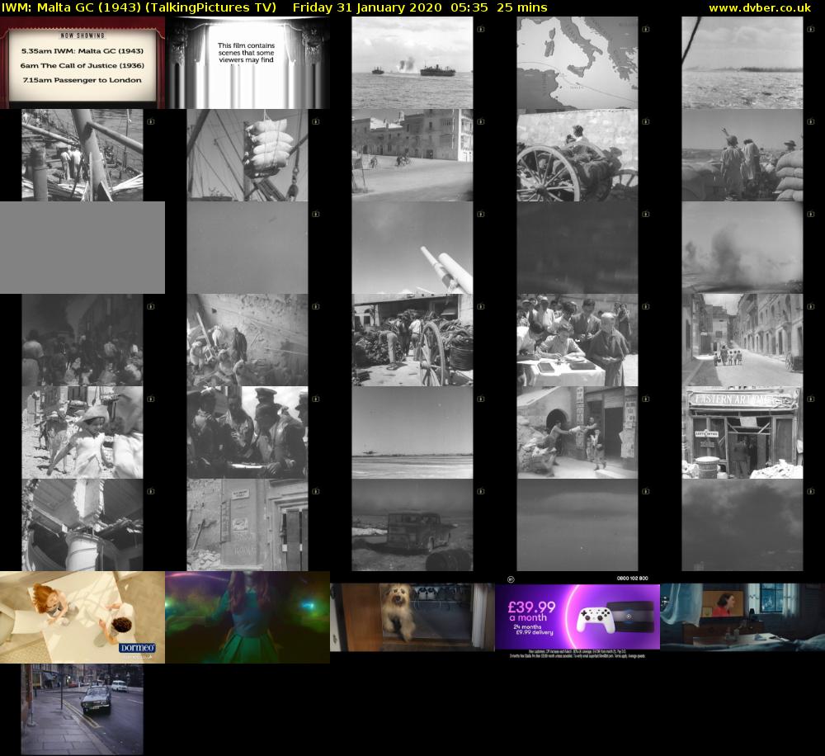The height and width of the screenshot is (756, 825).
Task: Select the frame of sacks hoisted in cargo net
Action: coord(247,155)
